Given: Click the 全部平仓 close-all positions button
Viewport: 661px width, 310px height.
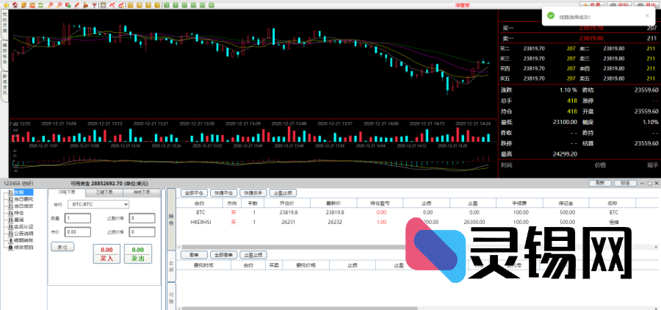Looking at the screenshot, I should (193, 192).
